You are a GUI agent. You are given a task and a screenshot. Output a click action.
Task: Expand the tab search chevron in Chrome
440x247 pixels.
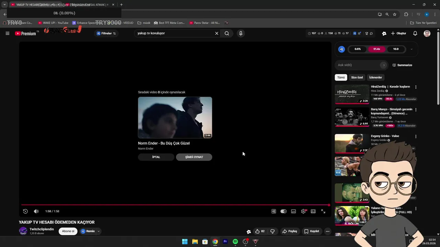point(4,4)
